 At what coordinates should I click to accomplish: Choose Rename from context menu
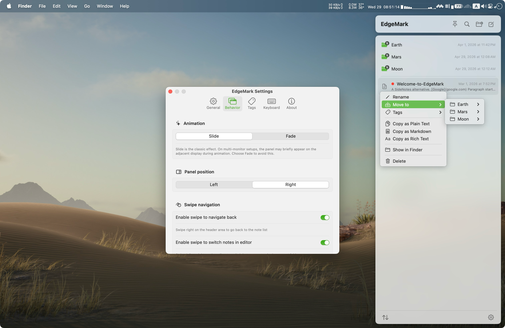[x=413, y=97]
